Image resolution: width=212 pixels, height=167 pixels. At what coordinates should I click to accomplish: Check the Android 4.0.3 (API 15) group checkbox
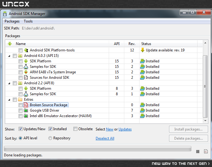[x=15, y=56]
